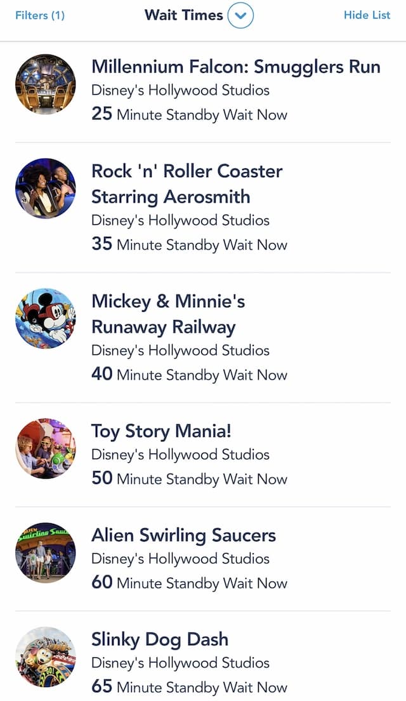
Task: Select the Slinky Dog Dash title
Action: coord(160,640)
